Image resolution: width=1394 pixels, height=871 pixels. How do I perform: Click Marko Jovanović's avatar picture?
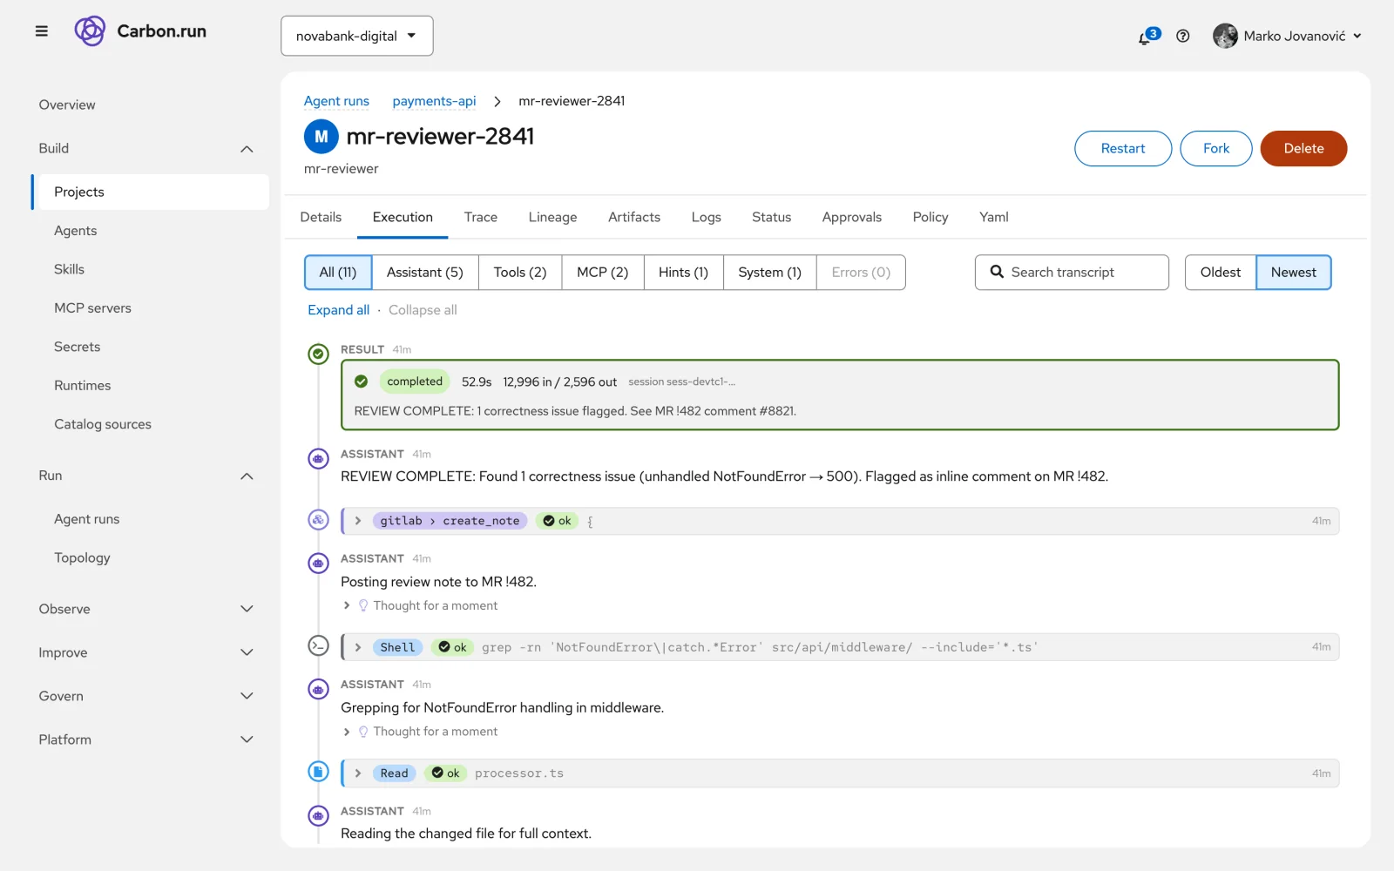[1225, 36]
